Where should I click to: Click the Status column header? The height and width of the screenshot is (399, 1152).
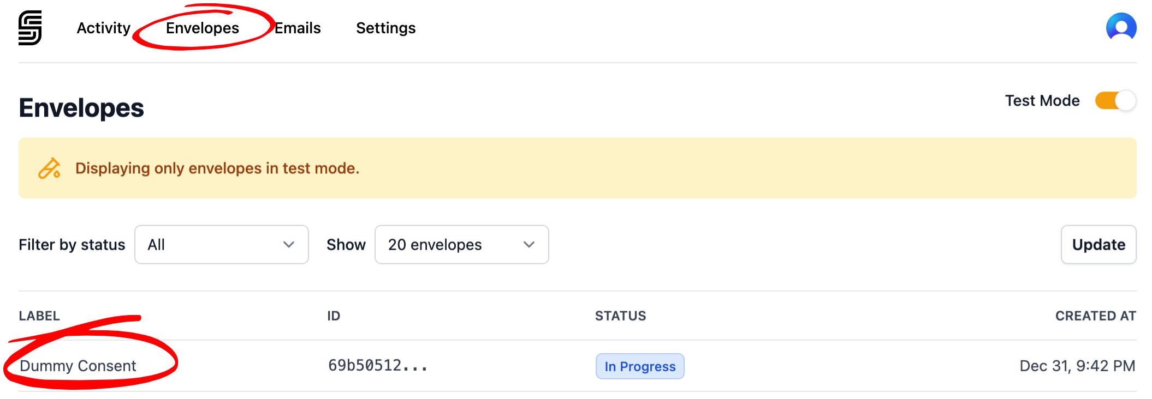point(620,316)
